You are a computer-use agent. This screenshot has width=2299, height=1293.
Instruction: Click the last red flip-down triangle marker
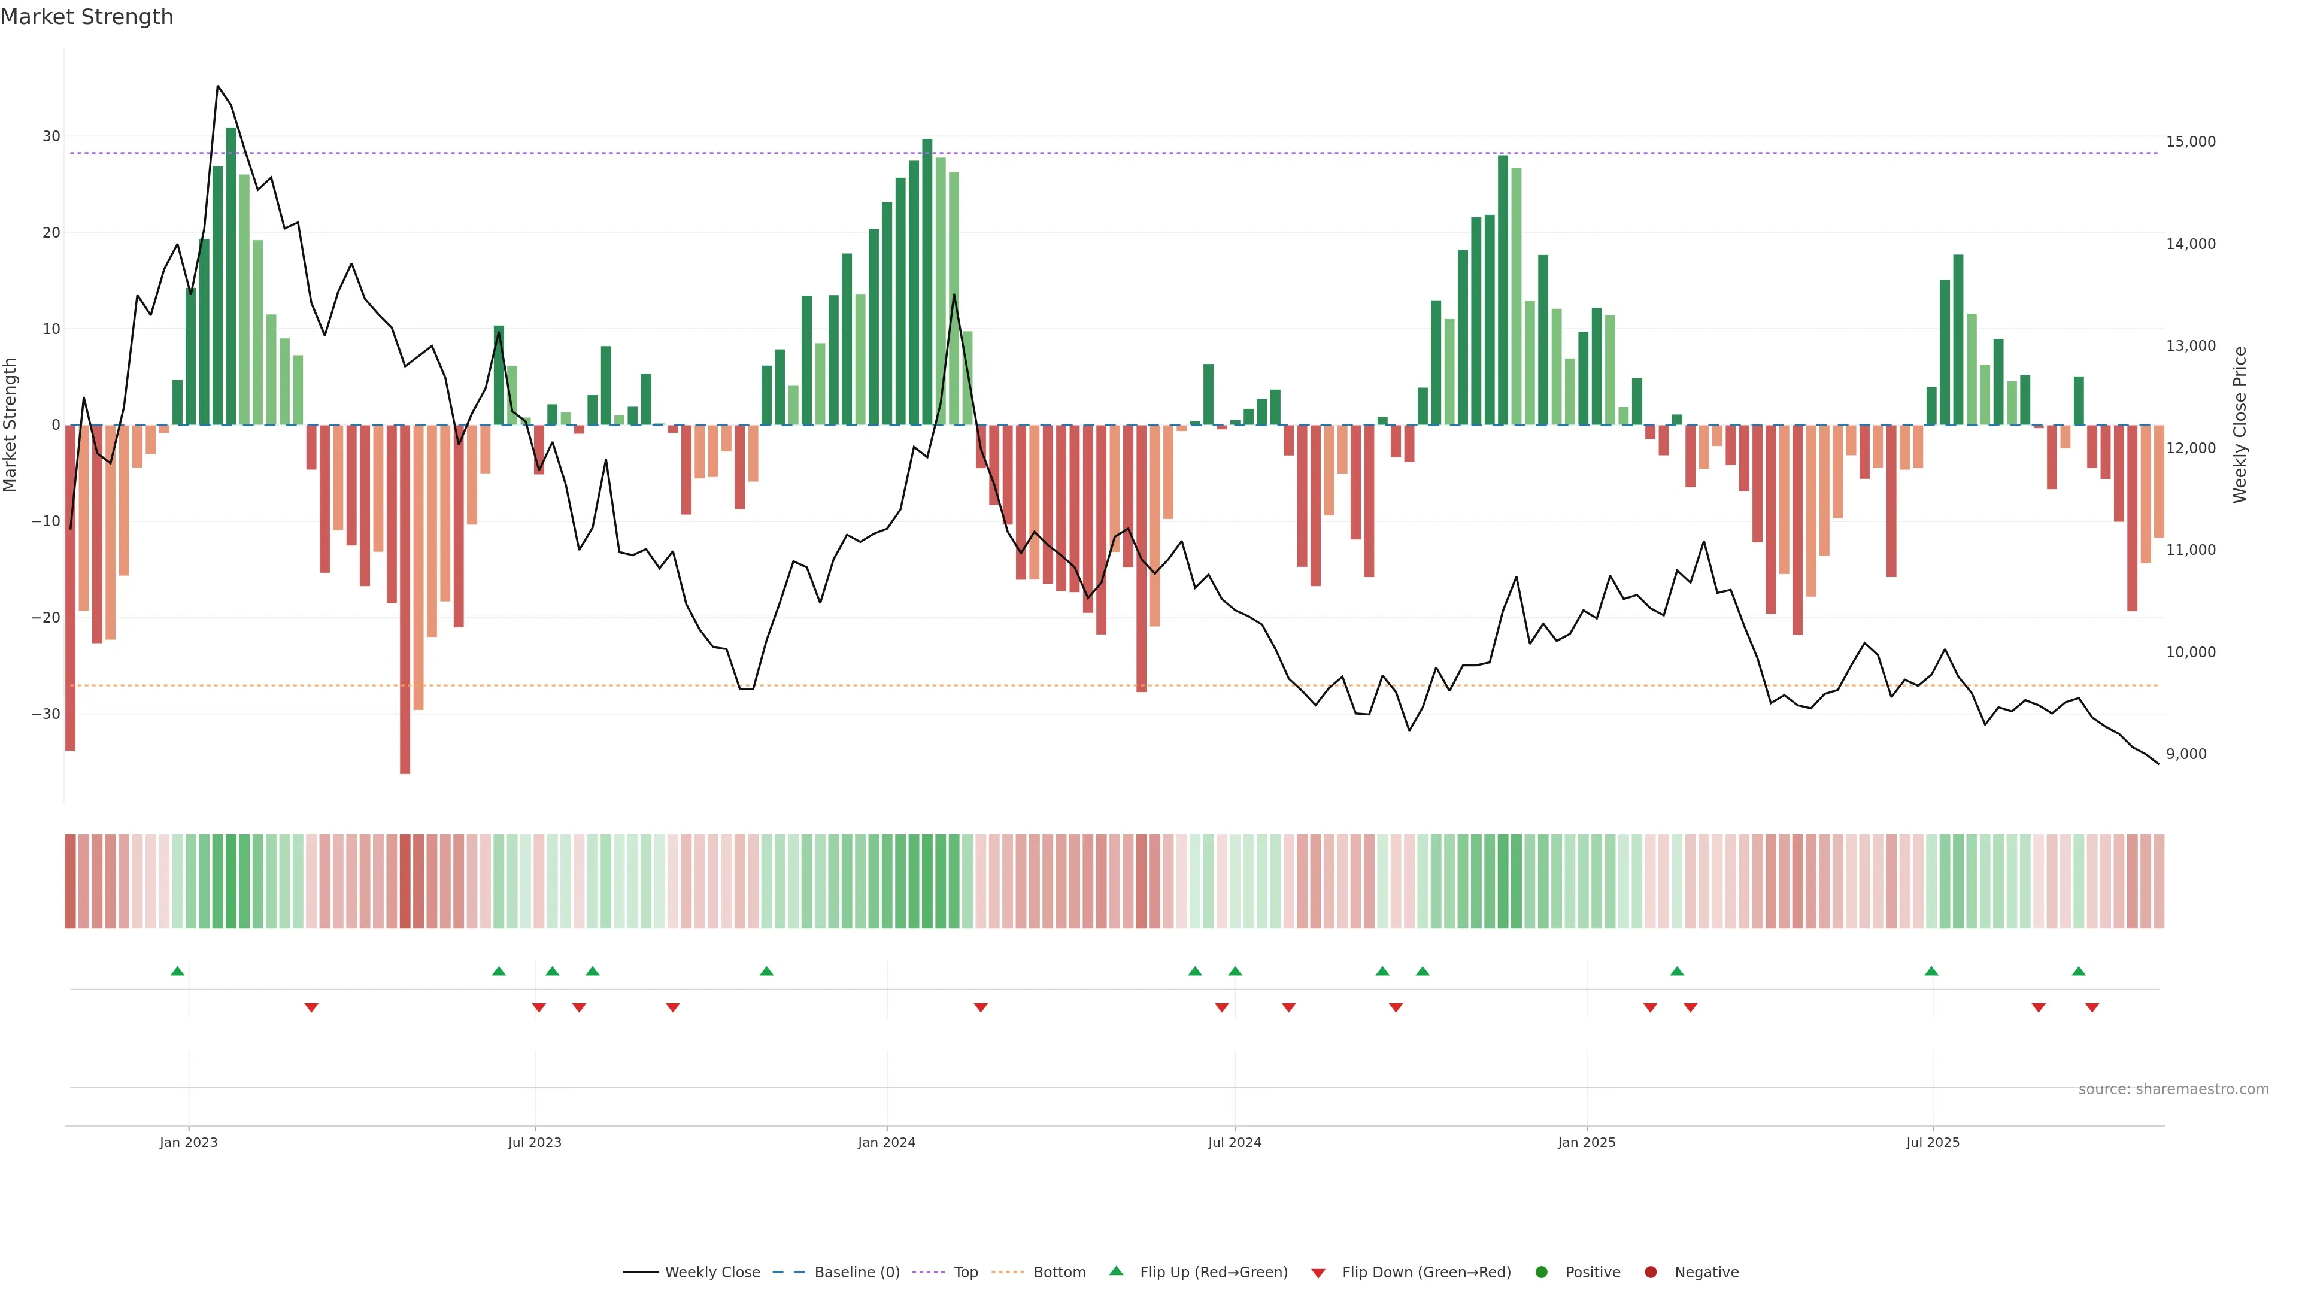coord(2092,1007)
